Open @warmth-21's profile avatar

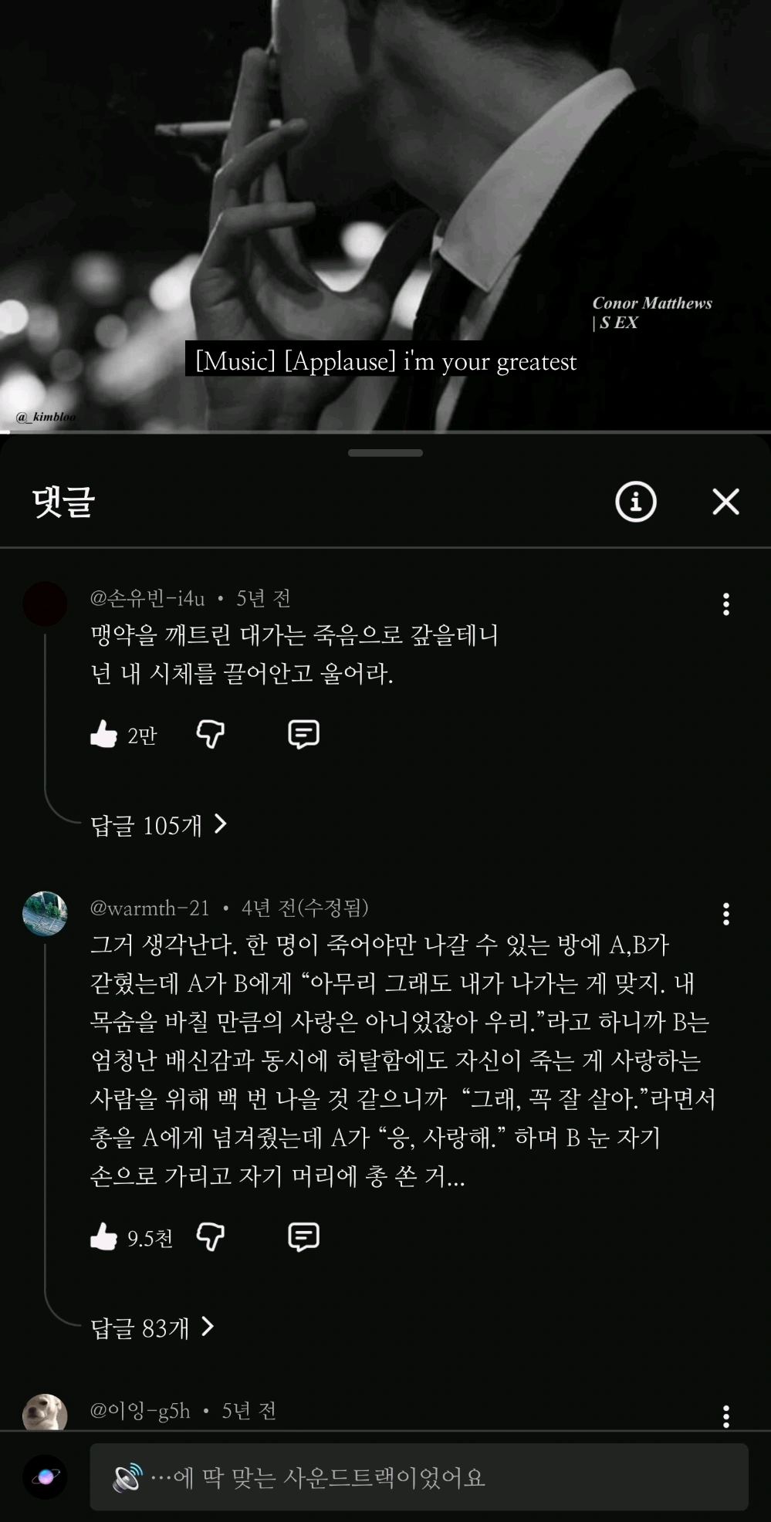[45, 914]
